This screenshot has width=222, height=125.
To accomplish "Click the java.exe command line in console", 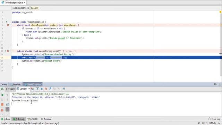I will point(40,94).
